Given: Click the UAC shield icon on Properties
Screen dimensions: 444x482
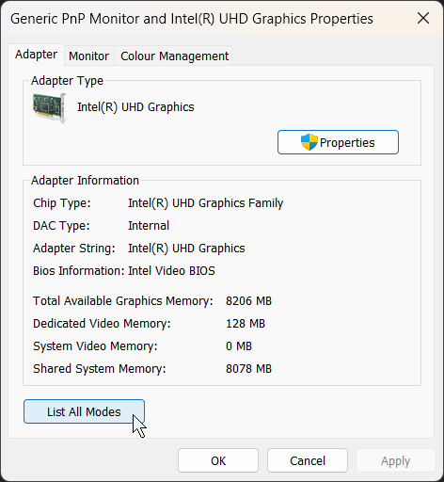Looking at the screenshot, I should (x=309, y=142).
